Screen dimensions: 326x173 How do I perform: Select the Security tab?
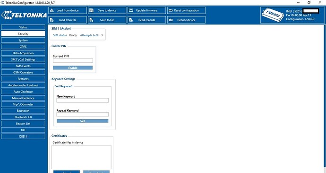click(23, 34)
